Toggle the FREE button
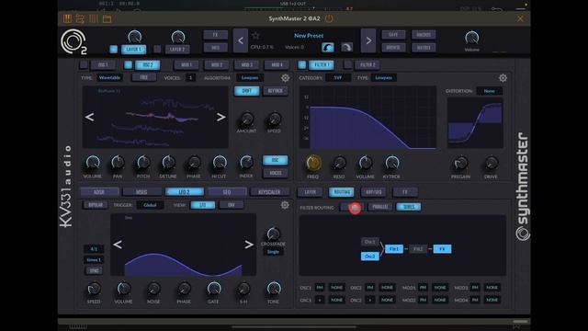Viewport: 588px width, 331px height. tap(144, 77)
